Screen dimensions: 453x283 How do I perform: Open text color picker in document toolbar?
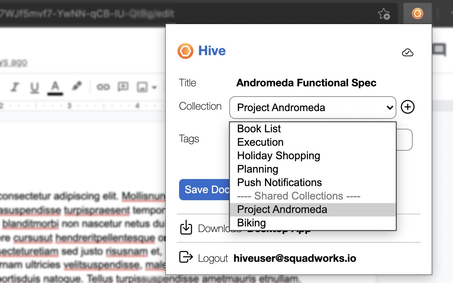[55, 87]
